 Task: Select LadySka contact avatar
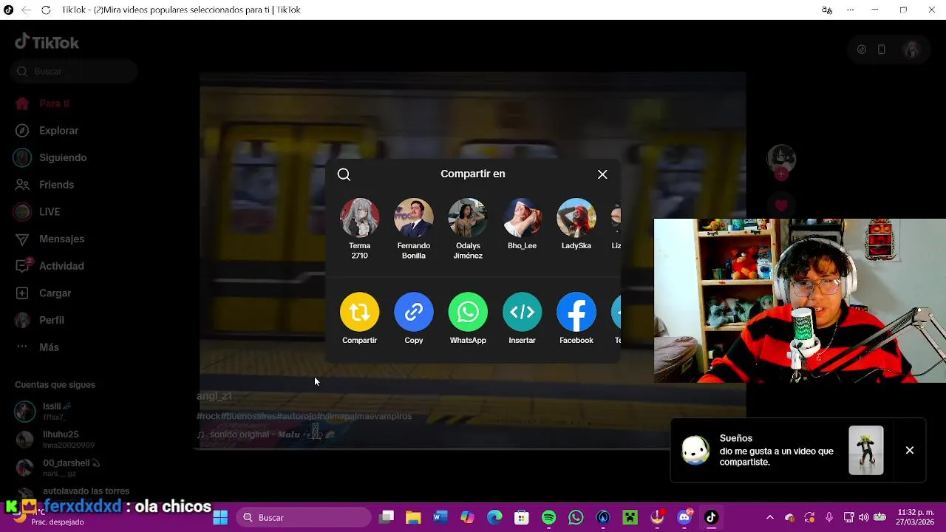[x=576, y=218]
